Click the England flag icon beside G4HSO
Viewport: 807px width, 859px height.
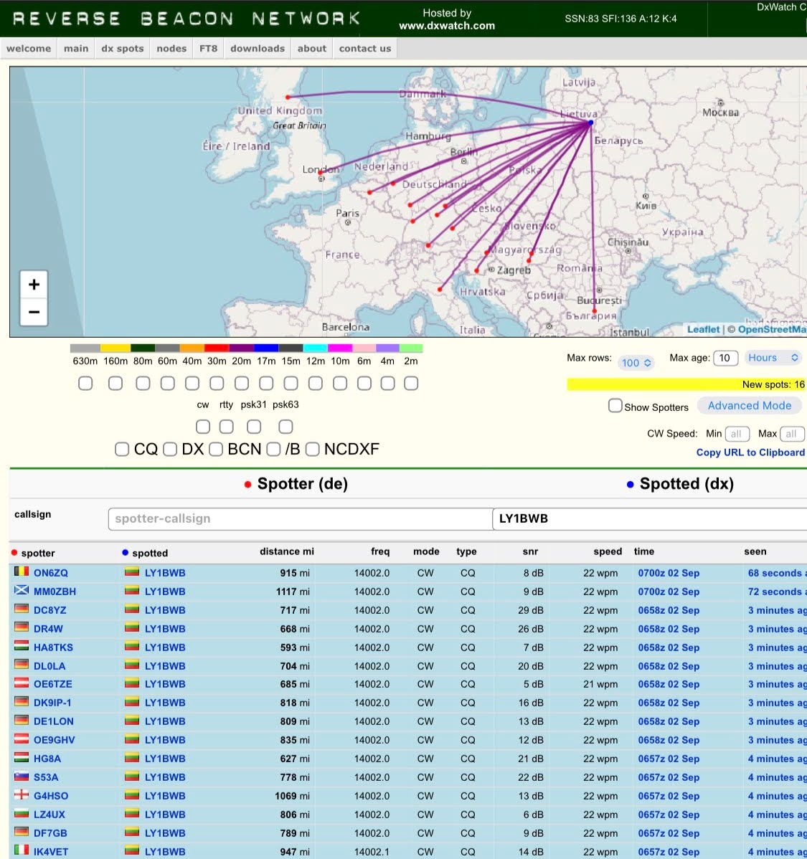point(22,795)
